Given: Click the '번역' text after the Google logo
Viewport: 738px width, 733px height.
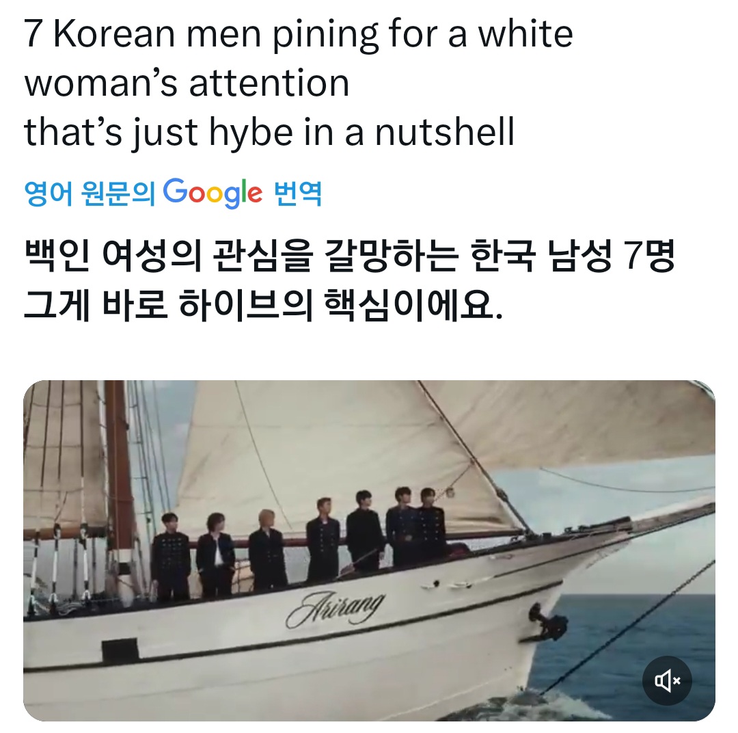Looking at the screenshot, I should [298, 193].
